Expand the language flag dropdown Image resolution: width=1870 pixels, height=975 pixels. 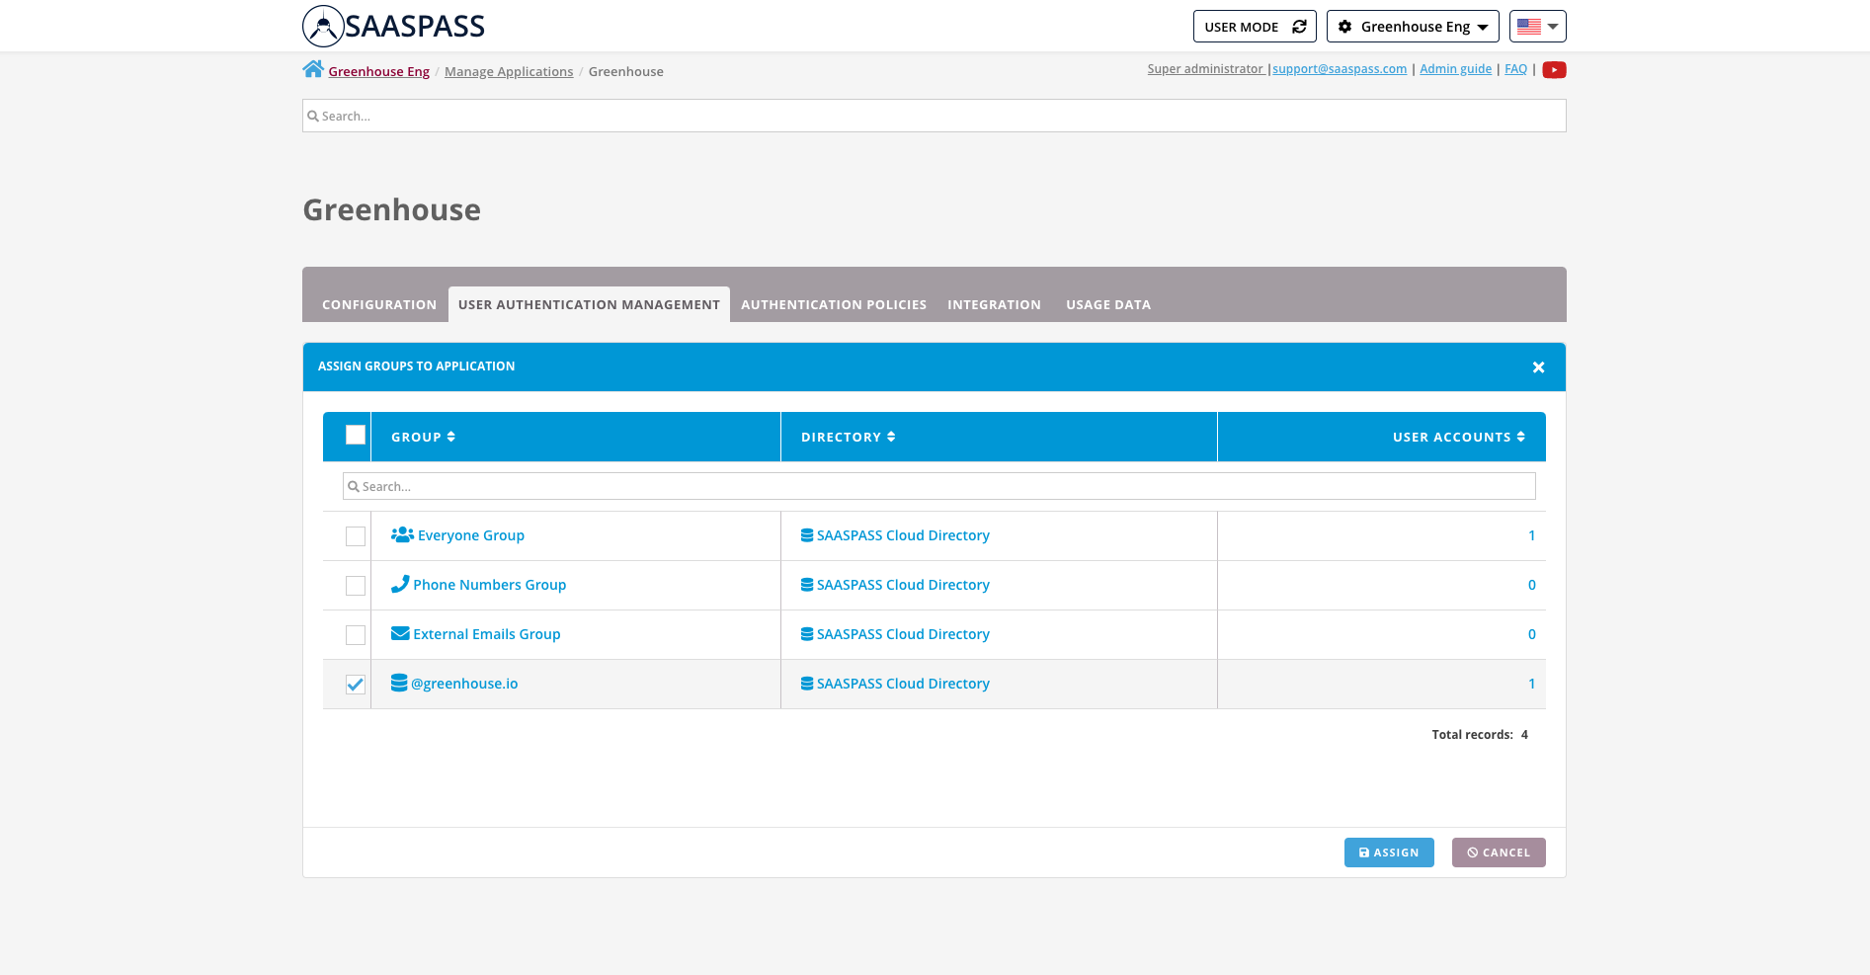coord(1537,27)
